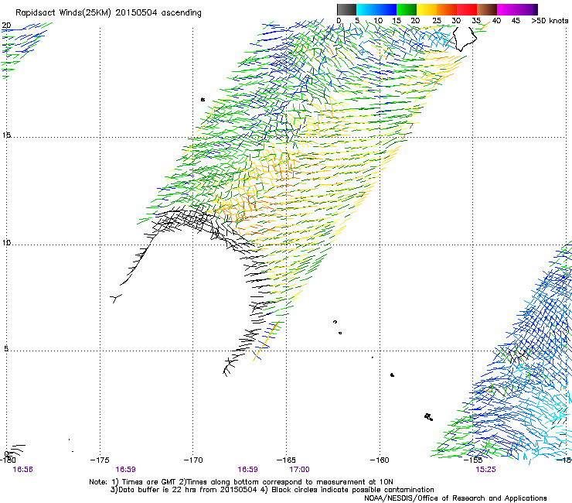The height and width of the screenshot is (503, 572).
Task: Click the purple time label '16:56'
Action: (x=22, y=470)
